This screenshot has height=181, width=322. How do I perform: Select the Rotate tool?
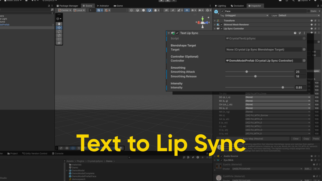coord(59,31)
